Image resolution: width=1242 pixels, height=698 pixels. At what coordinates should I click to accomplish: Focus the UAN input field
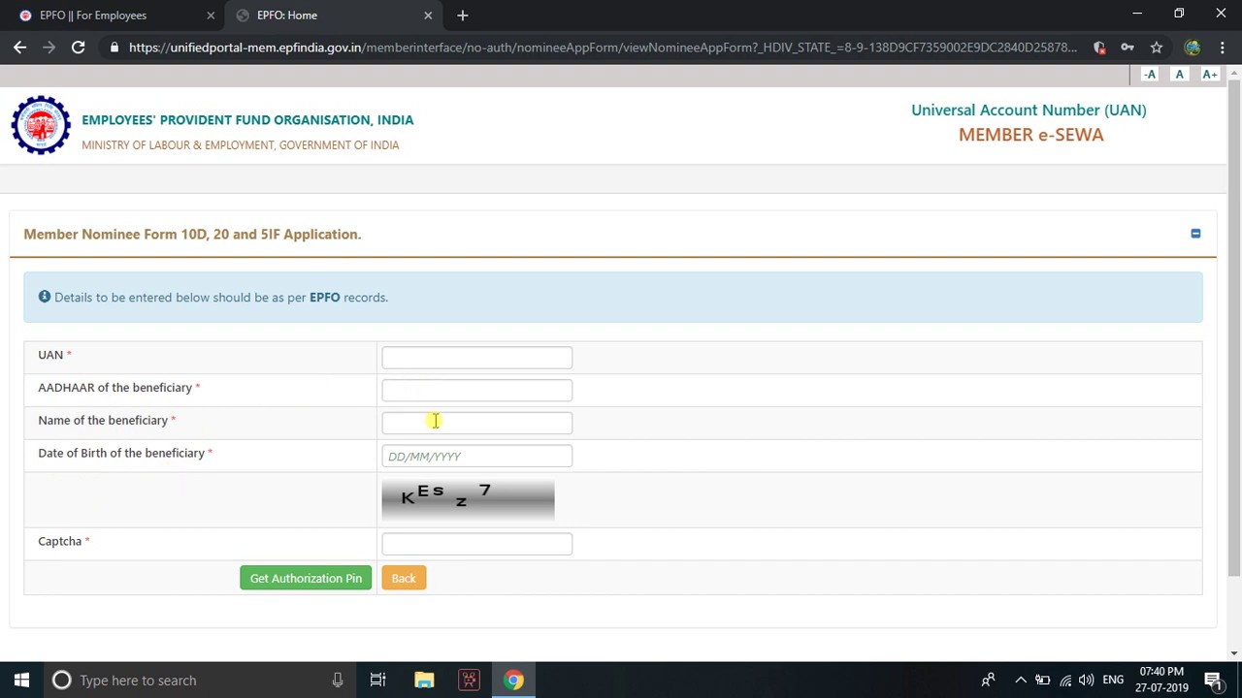(x=476, y=358)
